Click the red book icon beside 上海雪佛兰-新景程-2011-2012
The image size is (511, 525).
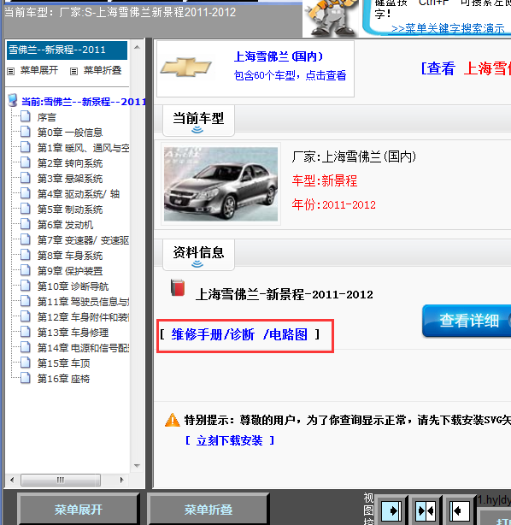click(x=178, y=287)
